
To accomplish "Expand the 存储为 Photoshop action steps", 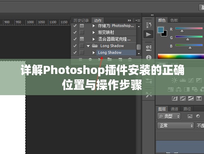I will [x=93, y=26].
